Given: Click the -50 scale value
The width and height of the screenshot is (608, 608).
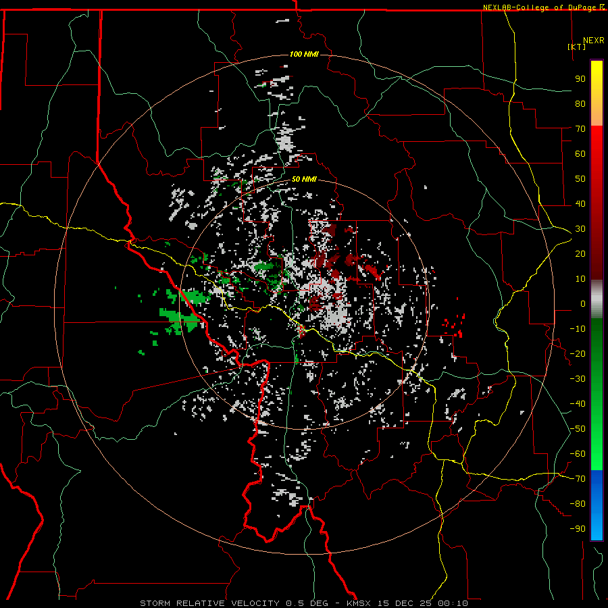Looking at the screenshot, I should (x=578, y=429).
